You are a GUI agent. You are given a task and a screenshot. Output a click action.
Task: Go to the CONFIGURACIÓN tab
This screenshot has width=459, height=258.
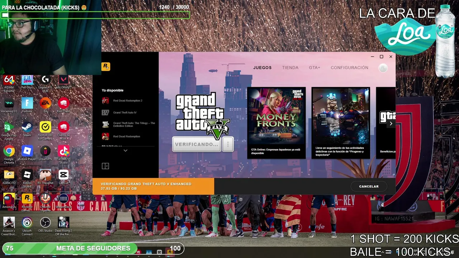(x=349, y=68)
